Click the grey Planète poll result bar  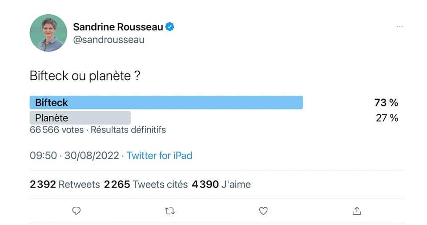coord(80,118)
